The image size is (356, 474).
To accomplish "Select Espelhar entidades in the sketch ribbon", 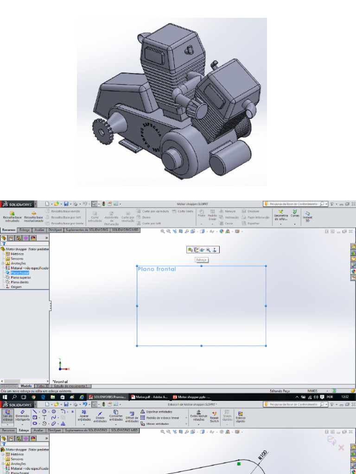I will coord(157,412).
